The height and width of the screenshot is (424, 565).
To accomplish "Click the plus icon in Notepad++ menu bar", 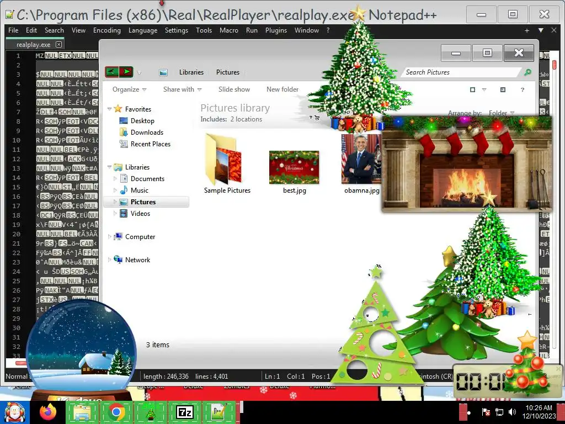I will pyautogui.click(x=527, y=31).
